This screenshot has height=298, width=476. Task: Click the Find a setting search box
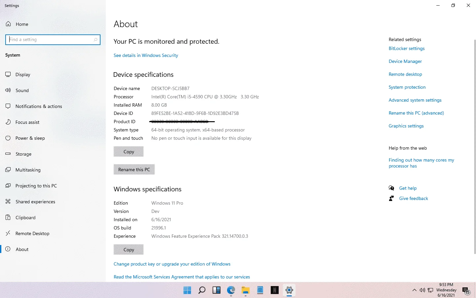click(53, 40)
